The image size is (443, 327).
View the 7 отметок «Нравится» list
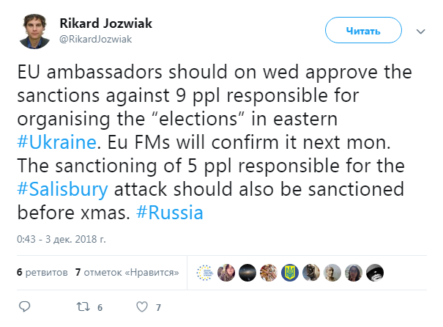[x=127, y=272]
